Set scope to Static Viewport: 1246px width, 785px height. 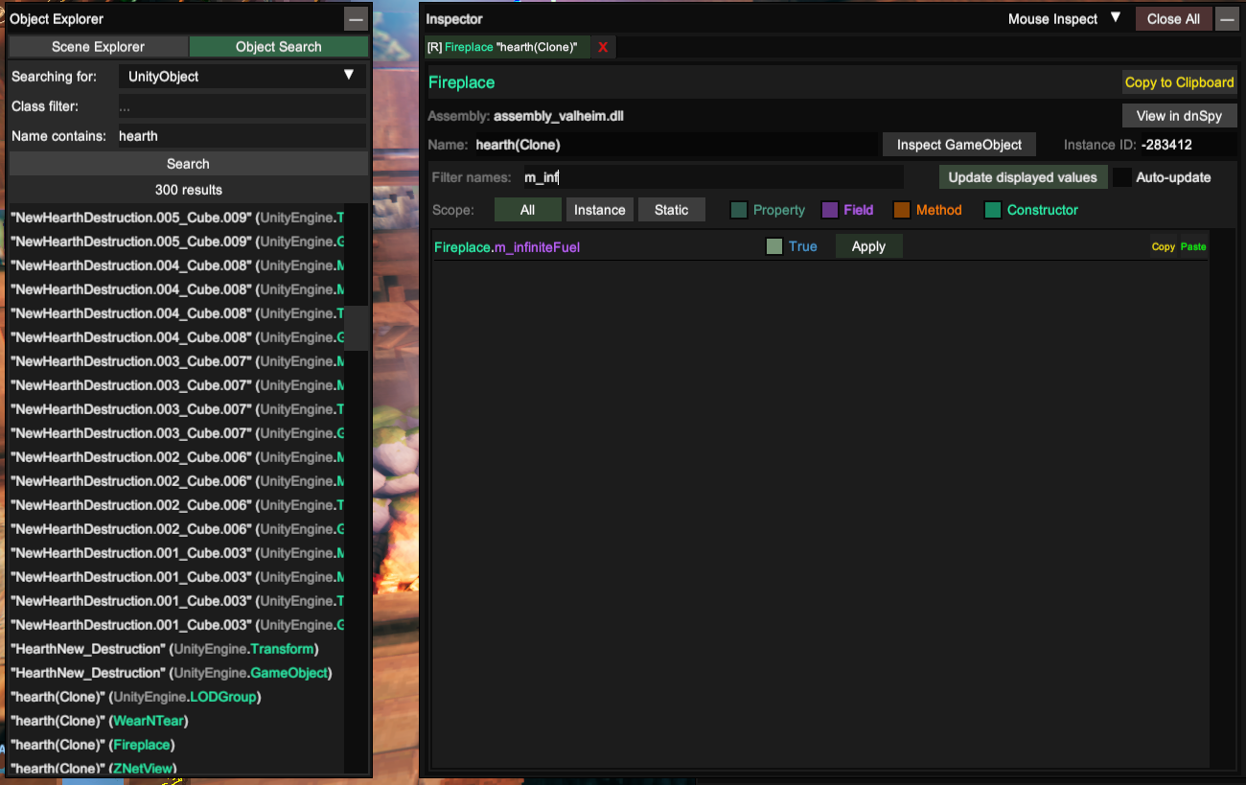point(672,210)
